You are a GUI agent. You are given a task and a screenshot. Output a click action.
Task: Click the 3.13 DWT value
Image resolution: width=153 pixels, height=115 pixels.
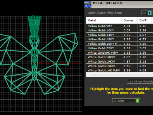tap(143, 62)
